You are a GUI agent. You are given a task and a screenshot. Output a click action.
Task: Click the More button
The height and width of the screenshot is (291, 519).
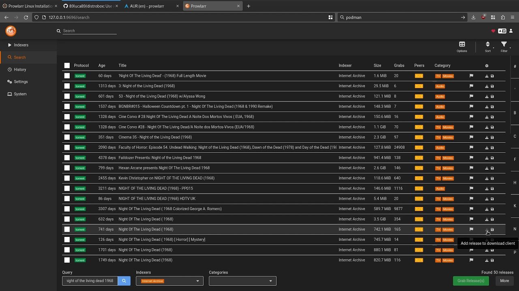tap(504, 281)
